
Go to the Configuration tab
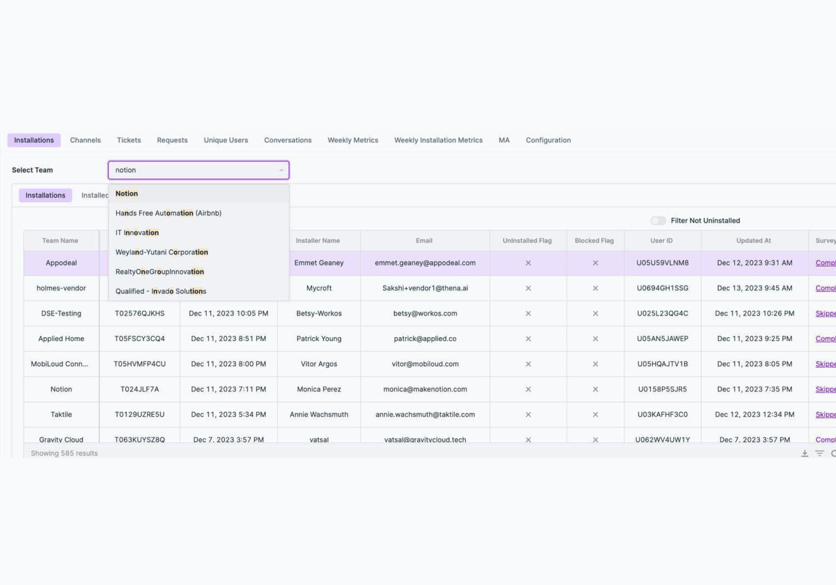[x=548, y=140]
